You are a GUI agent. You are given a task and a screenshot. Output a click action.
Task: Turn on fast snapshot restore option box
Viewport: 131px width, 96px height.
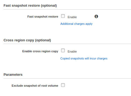pos(63,16)
